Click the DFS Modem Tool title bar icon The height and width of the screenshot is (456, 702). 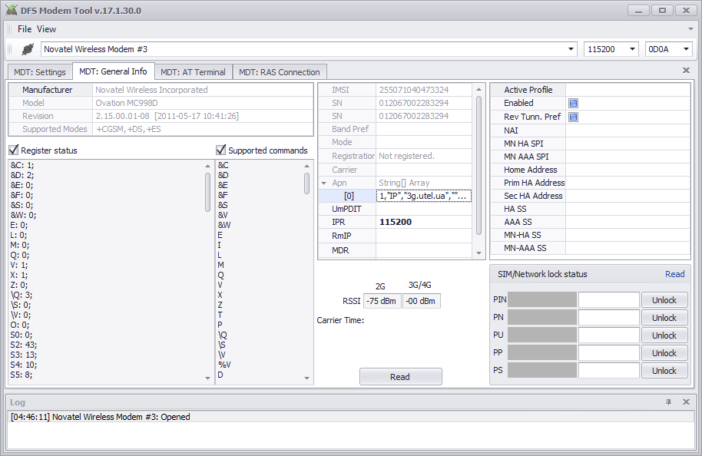point(12,10)
